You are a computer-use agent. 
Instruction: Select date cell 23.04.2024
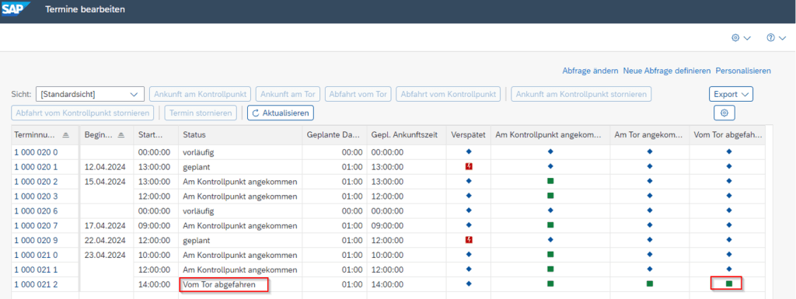[106, 255]
